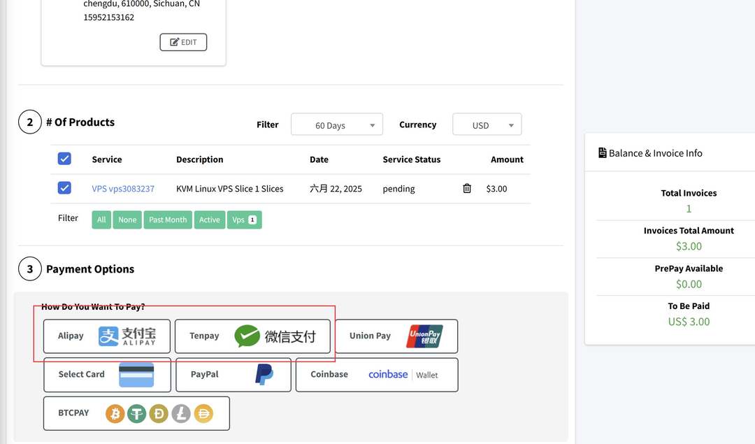The image size is (755, 444).
Task: Click To Be Paid US$ 3.00 value
Action: pyautogui.click(x=689, y=322)
